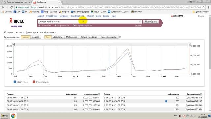Open the все для вордпреса bookmark
The height and width of the screenshot is (119, 211).
pyautogui.click(x=80, y=12)
